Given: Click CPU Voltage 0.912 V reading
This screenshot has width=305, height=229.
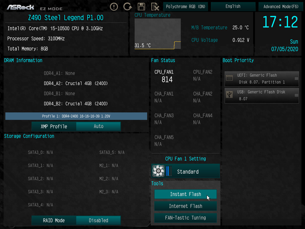Looking at the screenshot, I should [x=220, y=40].
